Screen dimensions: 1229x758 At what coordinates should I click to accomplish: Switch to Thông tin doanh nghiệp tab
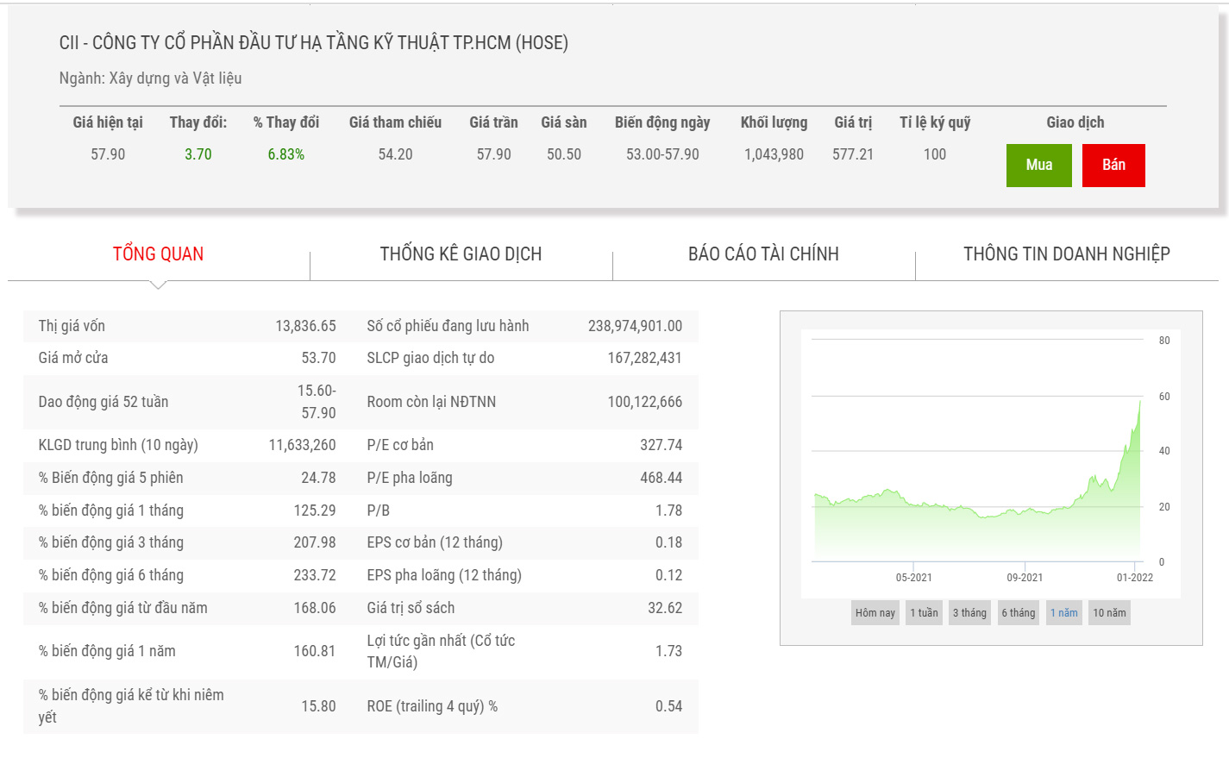pyautogui.click(x=1066, y=254)
